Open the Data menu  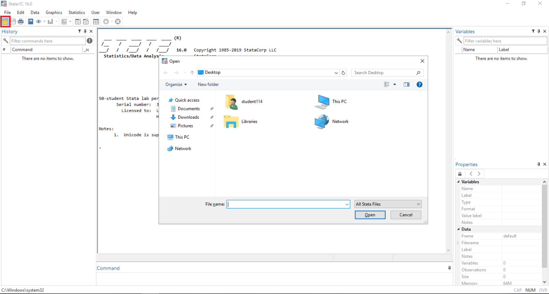[x=35, y=13]
